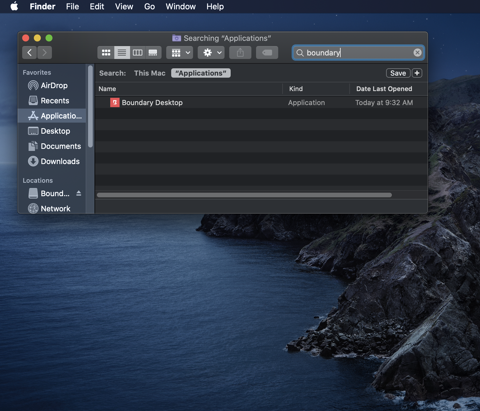Open the Help menu
This screenshot has width=480, height=411.
(x=215, y=6)
